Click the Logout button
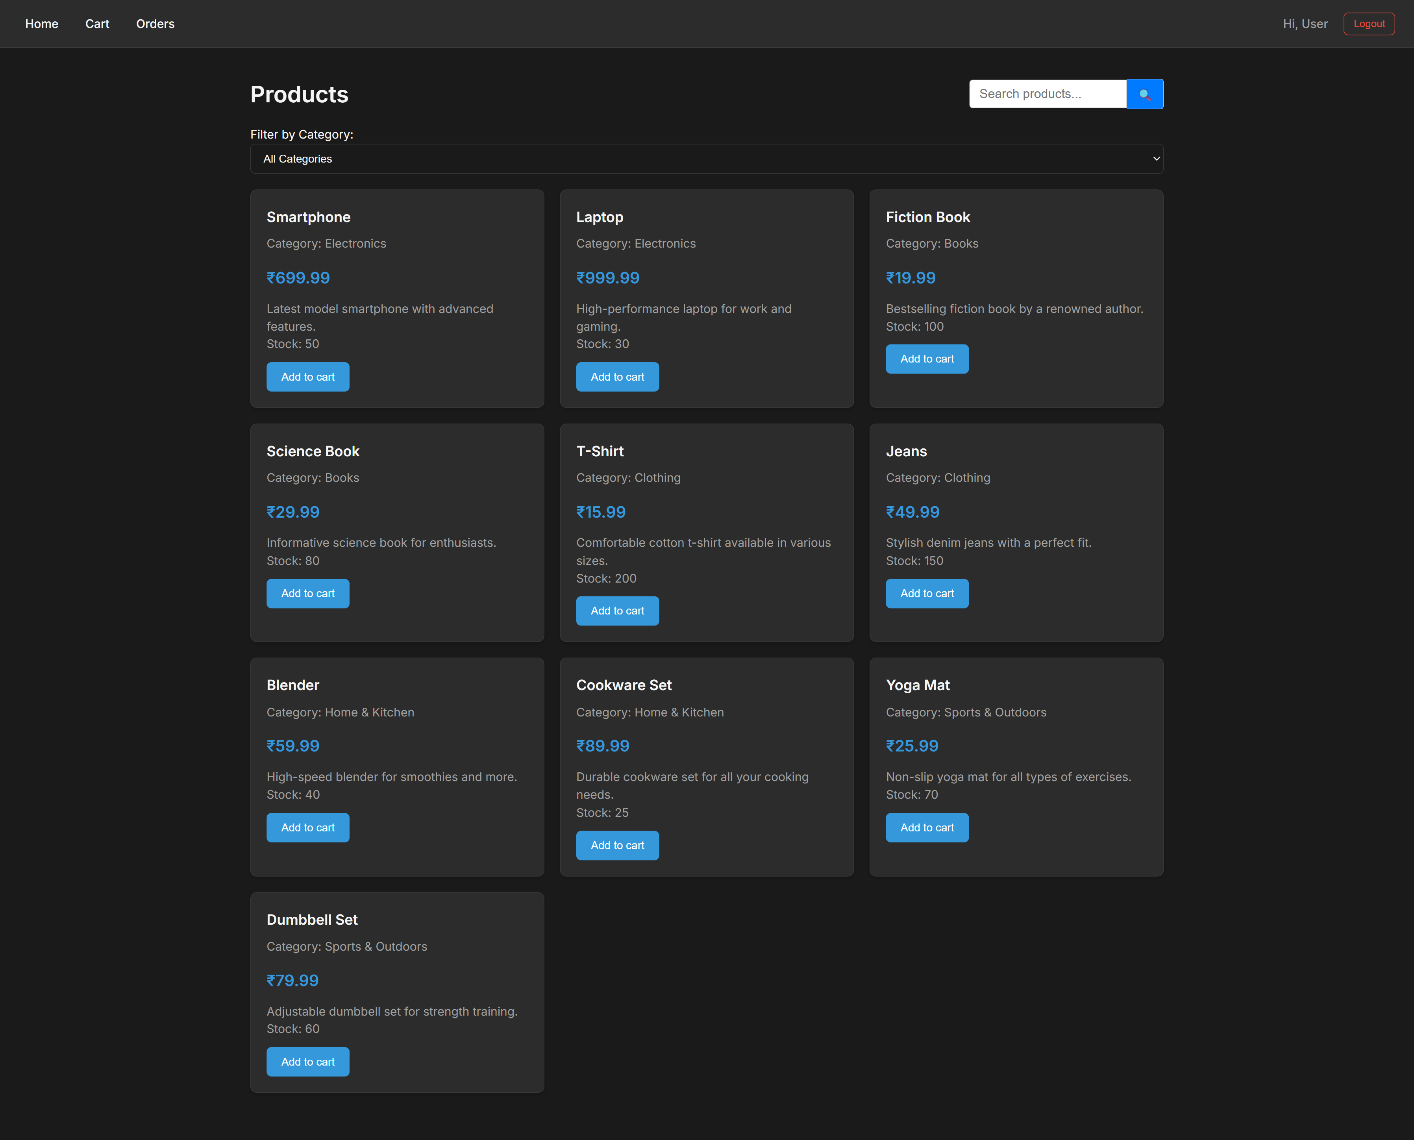 tap(1369, 24)
